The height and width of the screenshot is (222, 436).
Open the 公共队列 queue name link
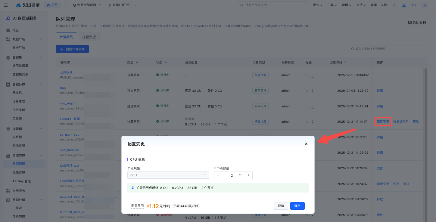66,72
